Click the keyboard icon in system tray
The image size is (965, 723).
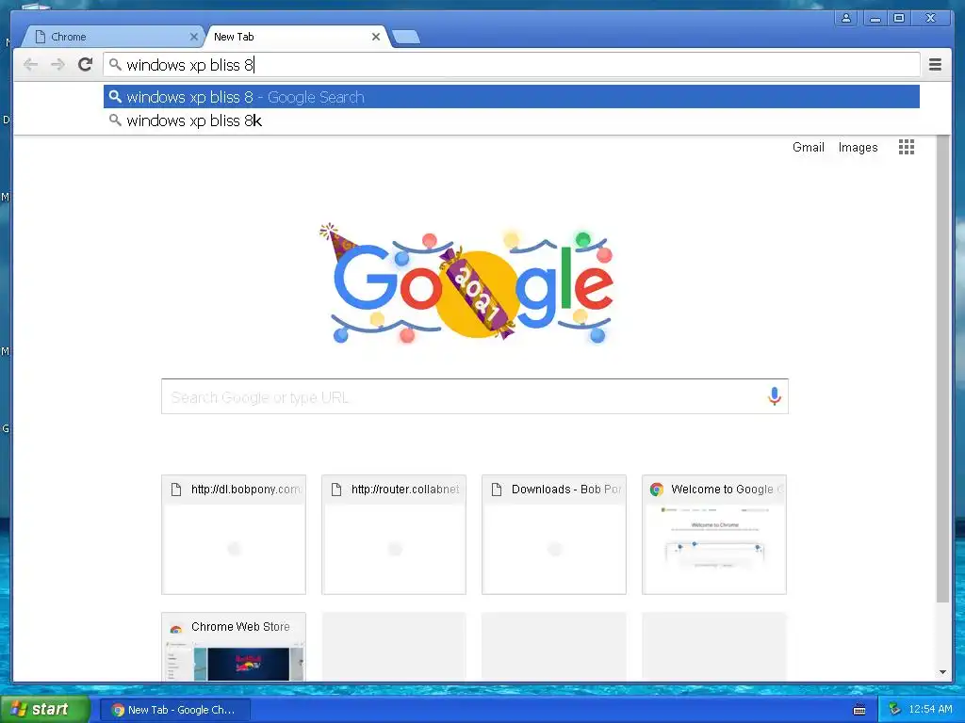coord(859,710)
